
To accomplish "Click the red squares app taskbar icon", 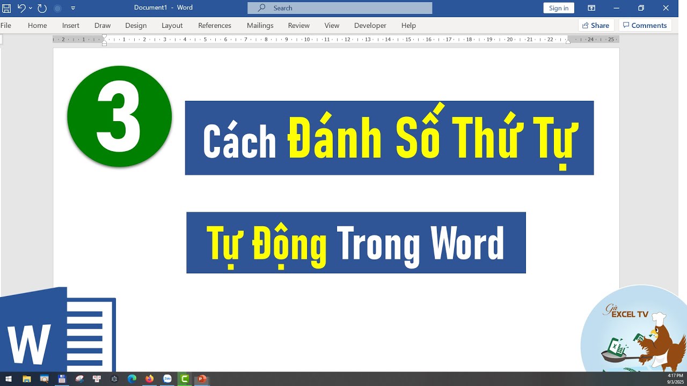I will pos(97,379).
